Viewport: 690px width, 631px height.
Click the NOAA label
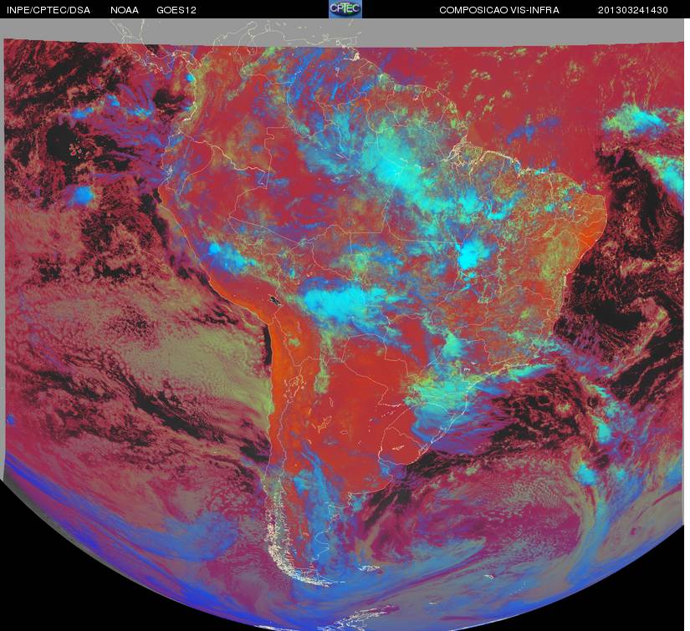[x=125, y=10]
